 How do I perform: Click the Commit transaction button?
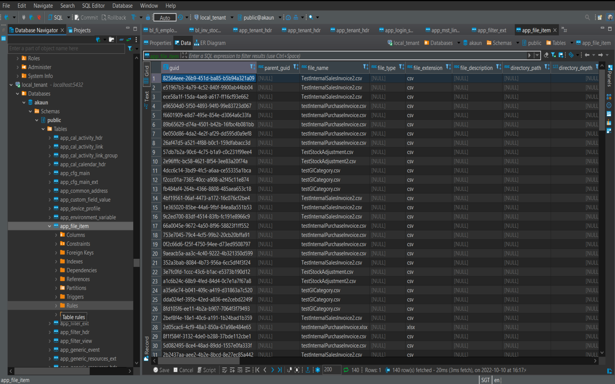click(x=86, y=17)
